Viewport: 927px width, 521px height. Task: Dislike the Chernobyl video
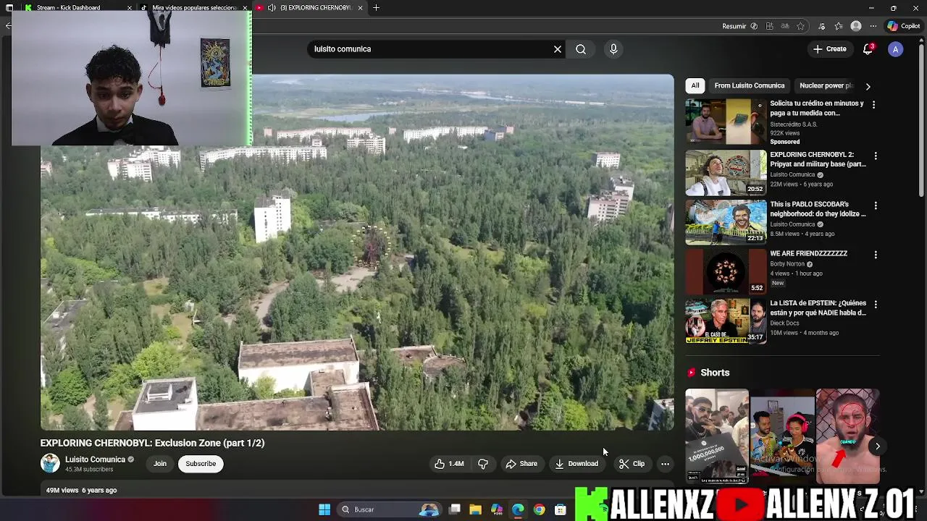pos(483,464)
